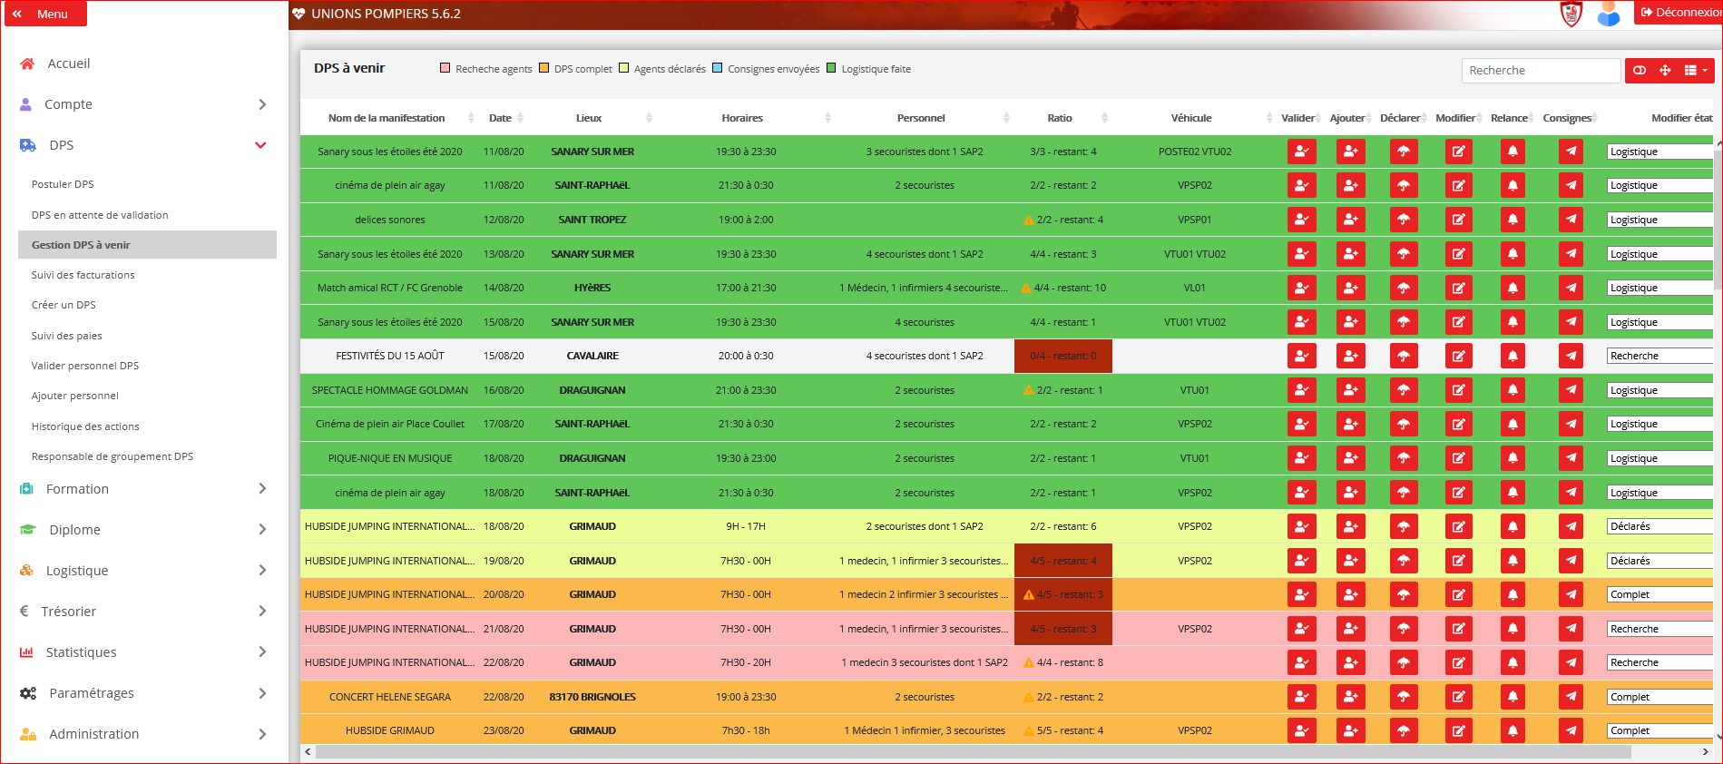Add personnel to Cinéma de plein air Place Coullet

coord(1351,424)
